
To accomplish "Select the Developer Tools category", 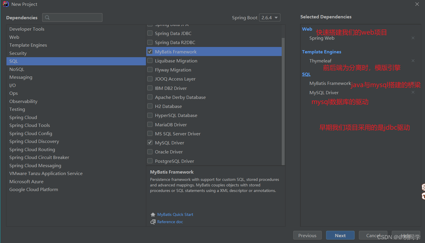I will point(76,29).
